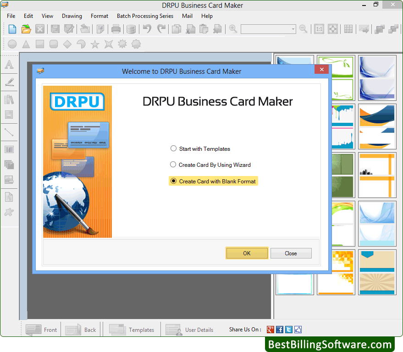Click the Twitter share icon
Image resolution: width=403 pixels, height=352 pixels.
[289, 330]
